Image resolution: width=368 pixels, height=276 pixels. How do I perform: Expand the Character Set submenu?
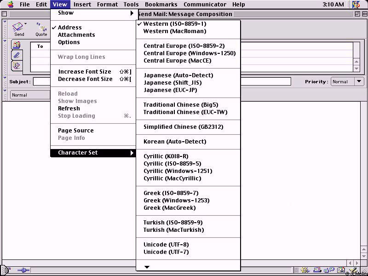tap(93, 153)
